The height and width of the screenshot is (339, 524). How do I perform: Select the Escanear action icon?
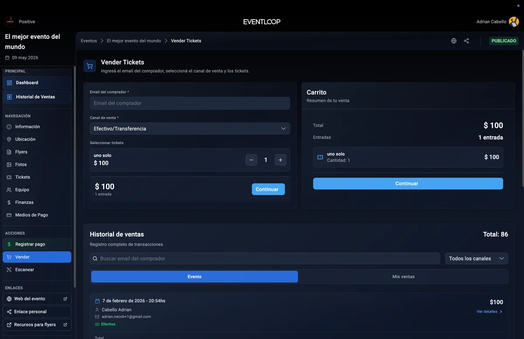(x=10, y=270)
